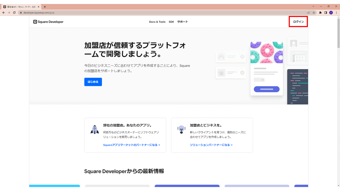
Task: Click the rocket icon in the app card
Action: (95, 130)
